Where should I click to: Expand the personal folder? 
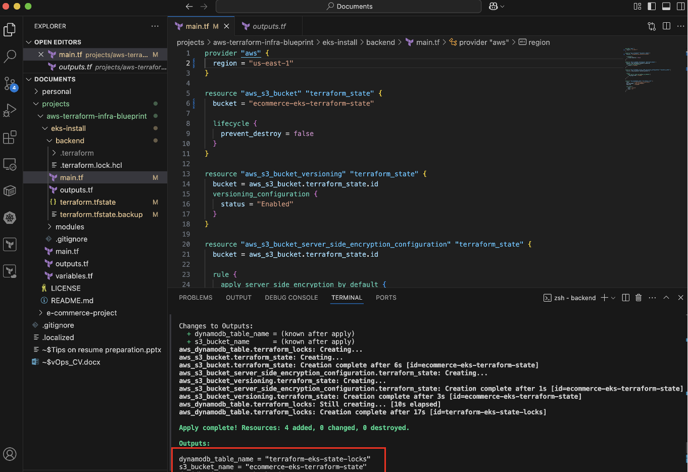[x=57, y=91]
